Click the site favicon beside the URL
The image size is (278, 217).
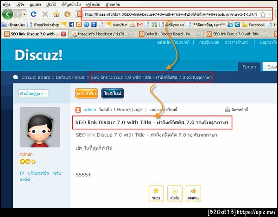click(79, 14)
